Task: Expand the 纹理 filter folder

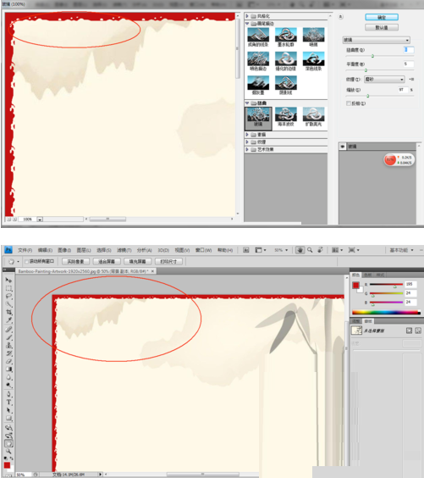Action: [x=247, y=142]
